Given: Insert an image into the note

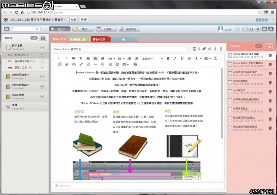Looking at the screenshot, I should pyautogui.click(x=67, y=64).
